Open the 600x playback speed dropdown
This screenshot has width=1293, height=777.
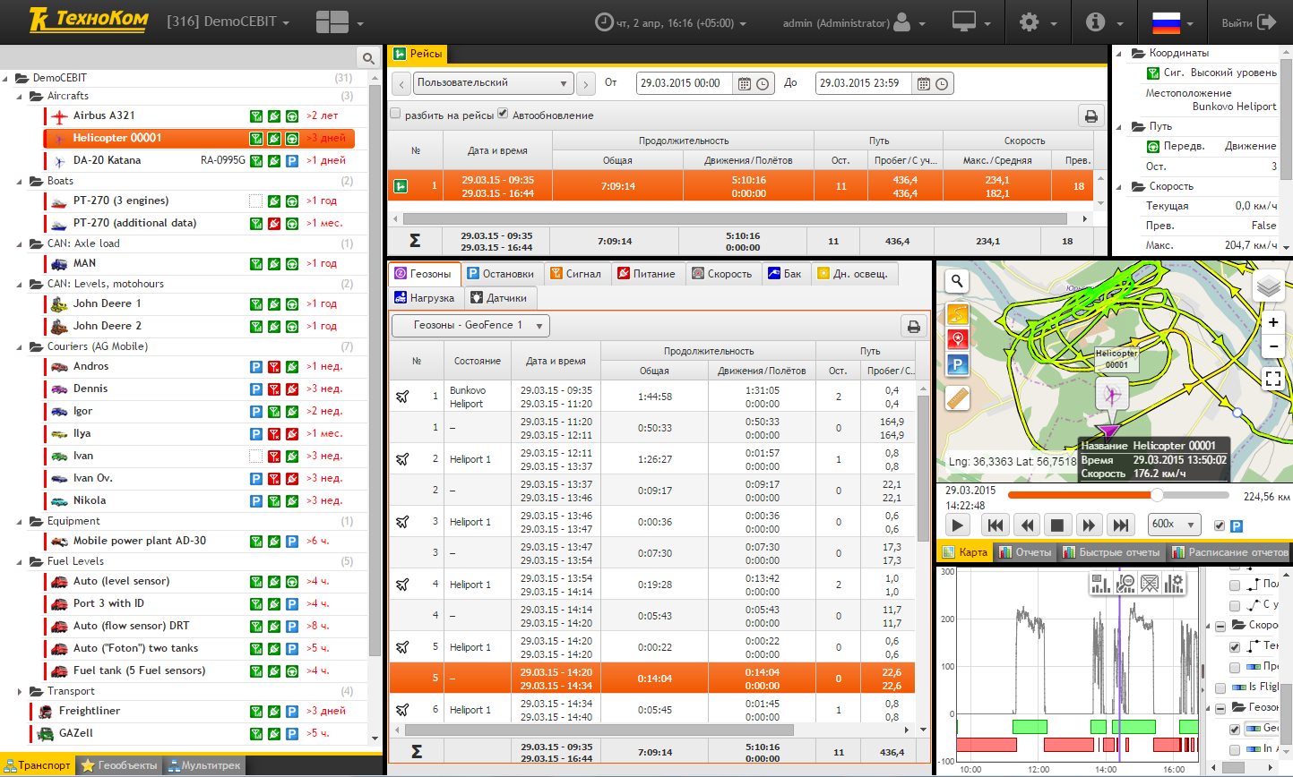[x=1174, y=525]
